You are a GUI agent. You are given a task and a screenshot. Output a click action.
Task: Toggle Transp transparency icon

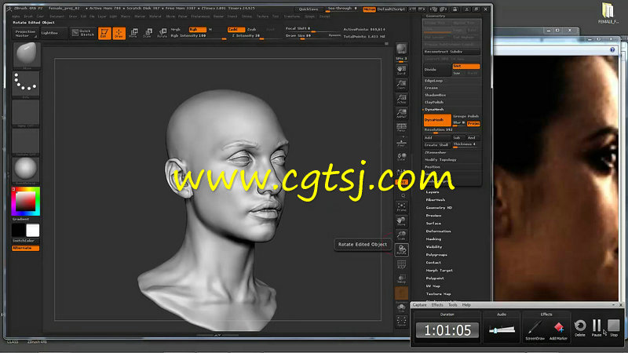[x=401, y=279]
